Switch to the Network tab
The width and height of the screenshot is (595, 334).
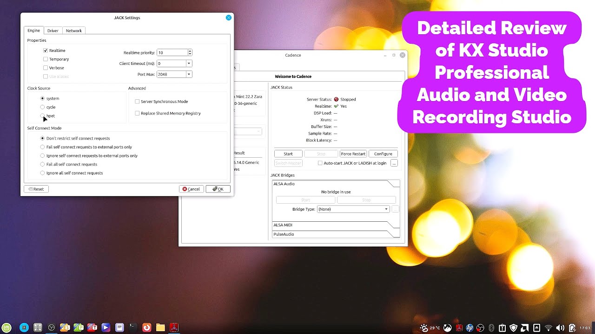[x=73, y=31]
